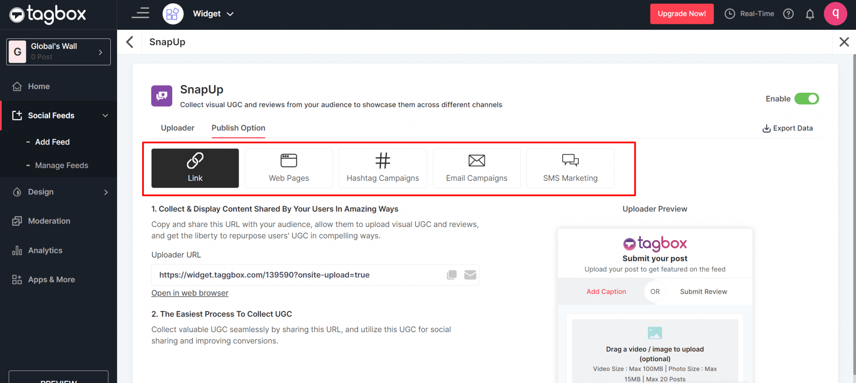Click the help question mark icon
Screen dimensions: 856x383
click(x=788, y=14)
